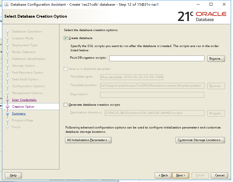Image resolution: width=233 pixels, height=182 pixels.
Task: Click the Oracle 21c Database logo
Action: 202,16
